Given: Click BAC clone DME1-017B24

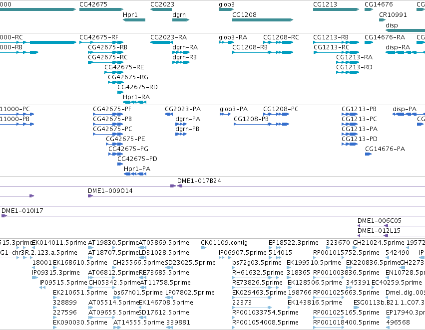Looking at the screenshot, I should pos(199,180).
